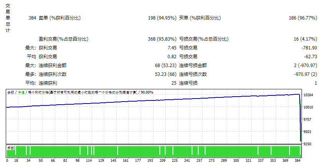Click the profit trades value 368 (95.83%)
323x166 pixels.
point(162,39)
